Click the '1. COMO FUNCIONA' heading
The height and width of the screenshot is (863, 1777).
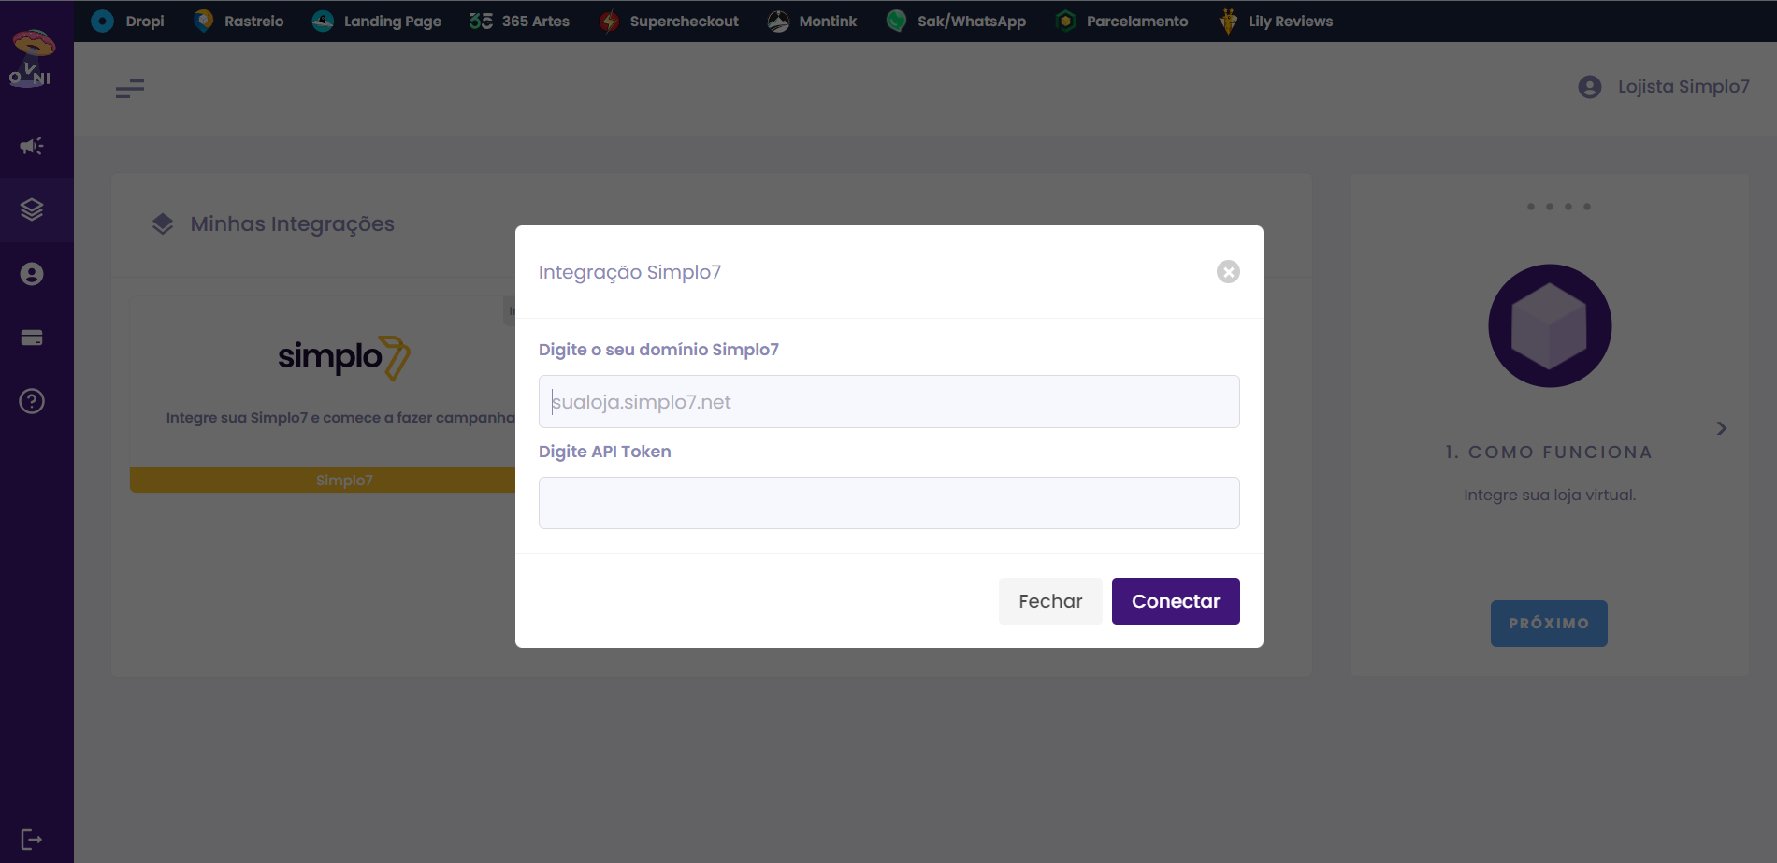[1549, 453]
